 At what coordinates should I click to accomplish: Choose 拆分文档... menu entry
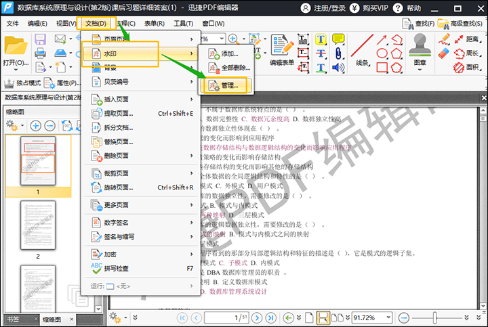coord(140,127)
